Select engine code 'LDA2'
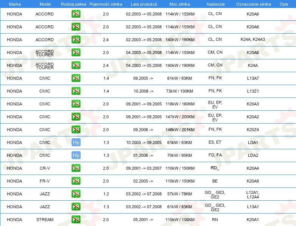 (x=253, y=155)
